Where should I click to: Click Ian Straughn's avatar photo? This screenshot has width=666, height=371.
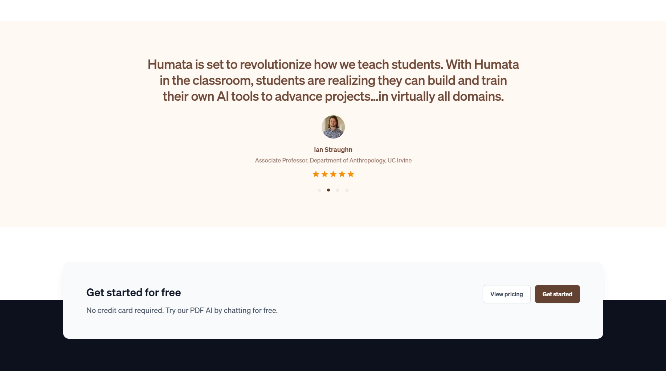point(333,127)
